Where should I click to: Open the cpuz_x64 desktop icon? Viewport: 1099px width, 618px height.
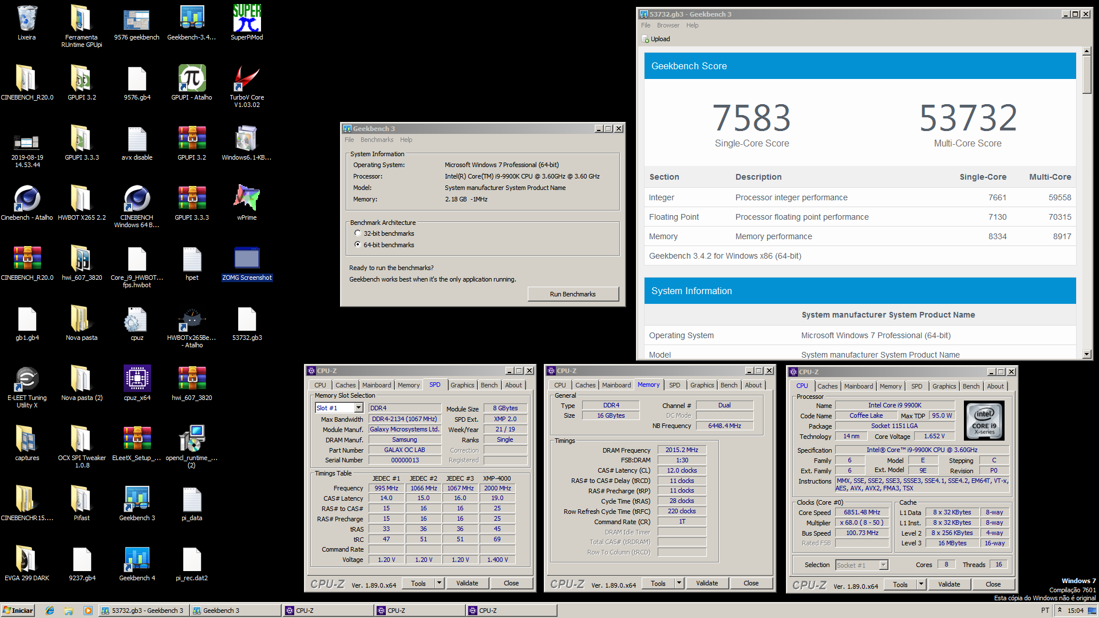click(x=137, y=383)
